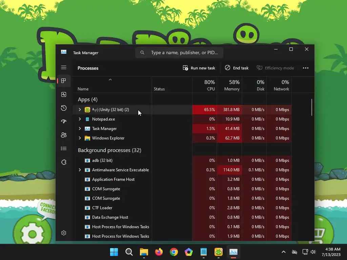
Task: Open the Startup apps page icon
Action: tap(64, 122)
